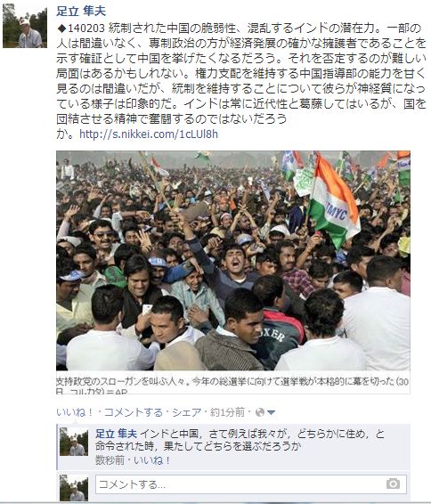The image size is (431, 504).
Task: Open 足立 隼夫 name in the comment
Action: [x=116, y=434]
